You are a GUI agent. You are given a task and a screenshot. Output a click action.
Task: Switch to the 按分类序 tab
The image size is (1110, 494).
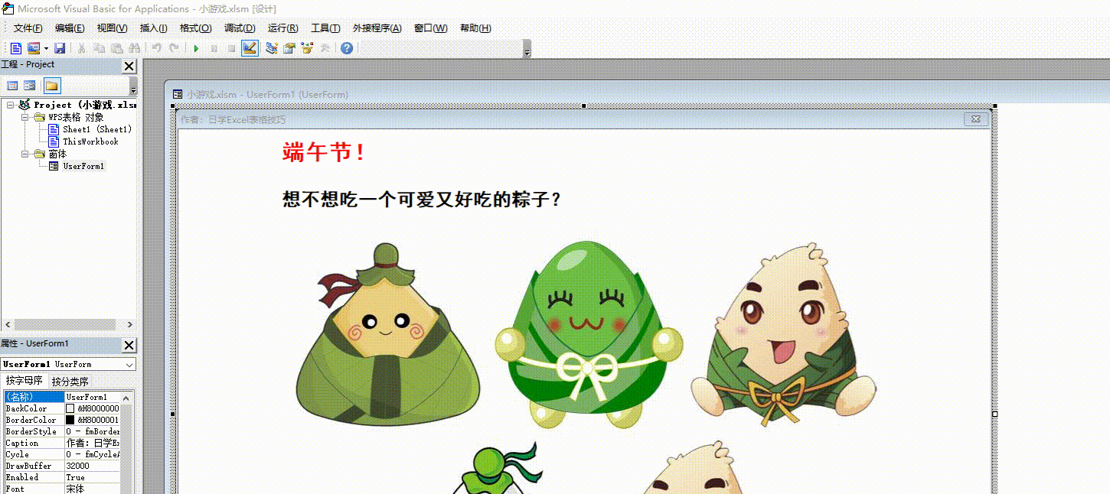(x=70, y=381)
